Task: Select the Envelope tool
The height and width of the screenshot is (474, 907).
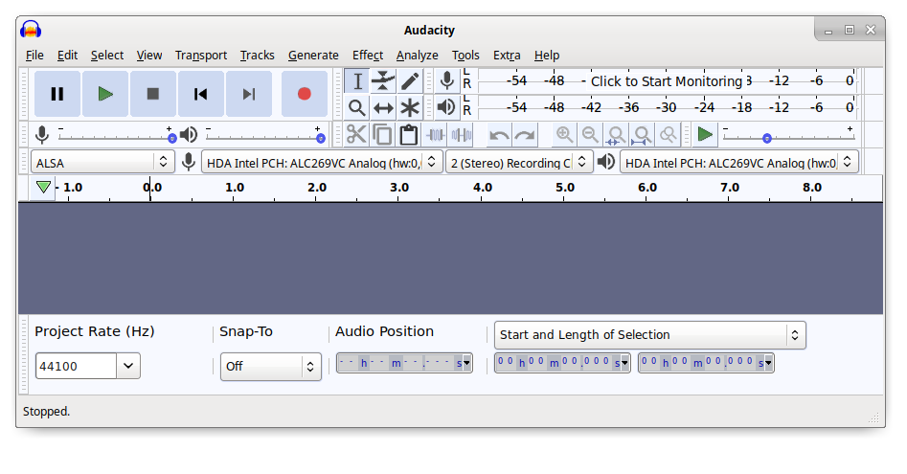Action: pyautogui.click(x=383, y=81)
